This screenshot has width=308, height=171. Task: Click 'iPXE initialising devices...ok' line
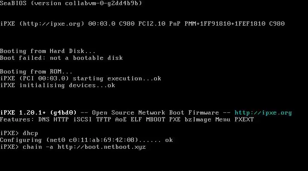click(x=58, y=85)
